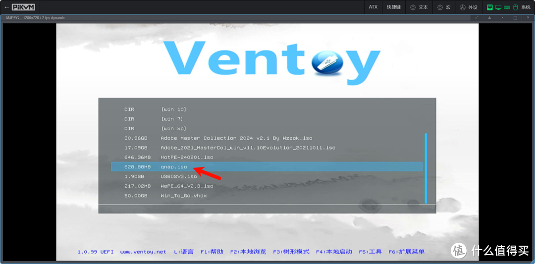This screenshot has height=264, width=535.
Task: Select the Win_To_Go.vhdx entry
Action: pyautogui.click(x=267, y=196)
